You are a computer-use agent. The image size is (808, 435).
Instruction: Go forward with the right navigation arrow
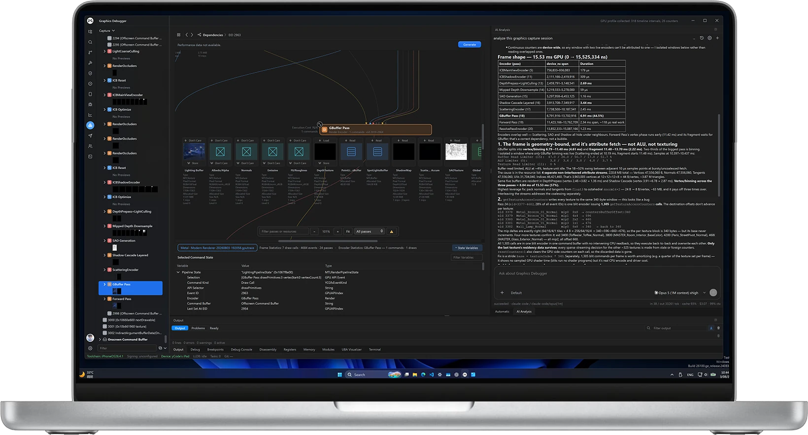[192, 35]
